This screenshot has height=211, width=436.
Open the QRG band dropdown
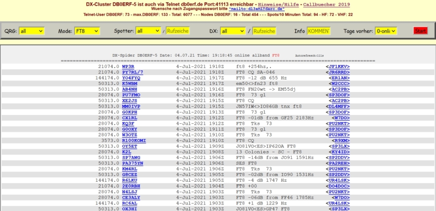pyautogui.click(x=32, y=31)
